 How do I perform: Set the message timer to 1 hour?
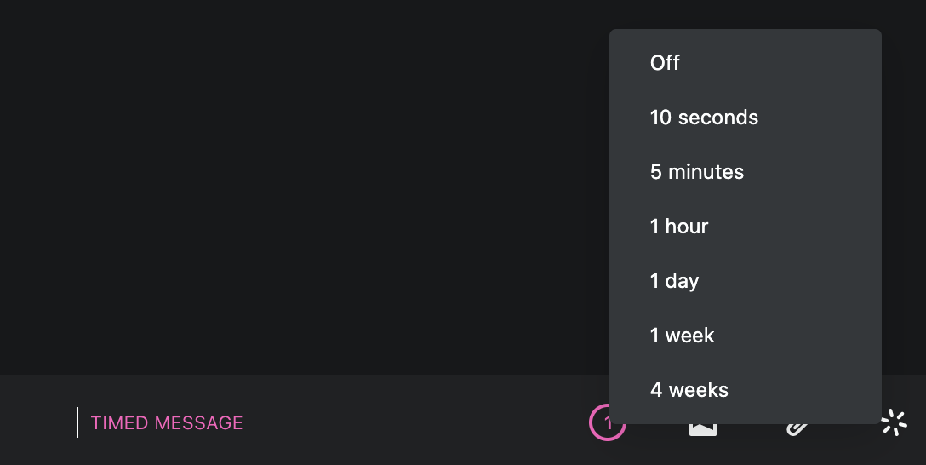(x=679, y=227)
